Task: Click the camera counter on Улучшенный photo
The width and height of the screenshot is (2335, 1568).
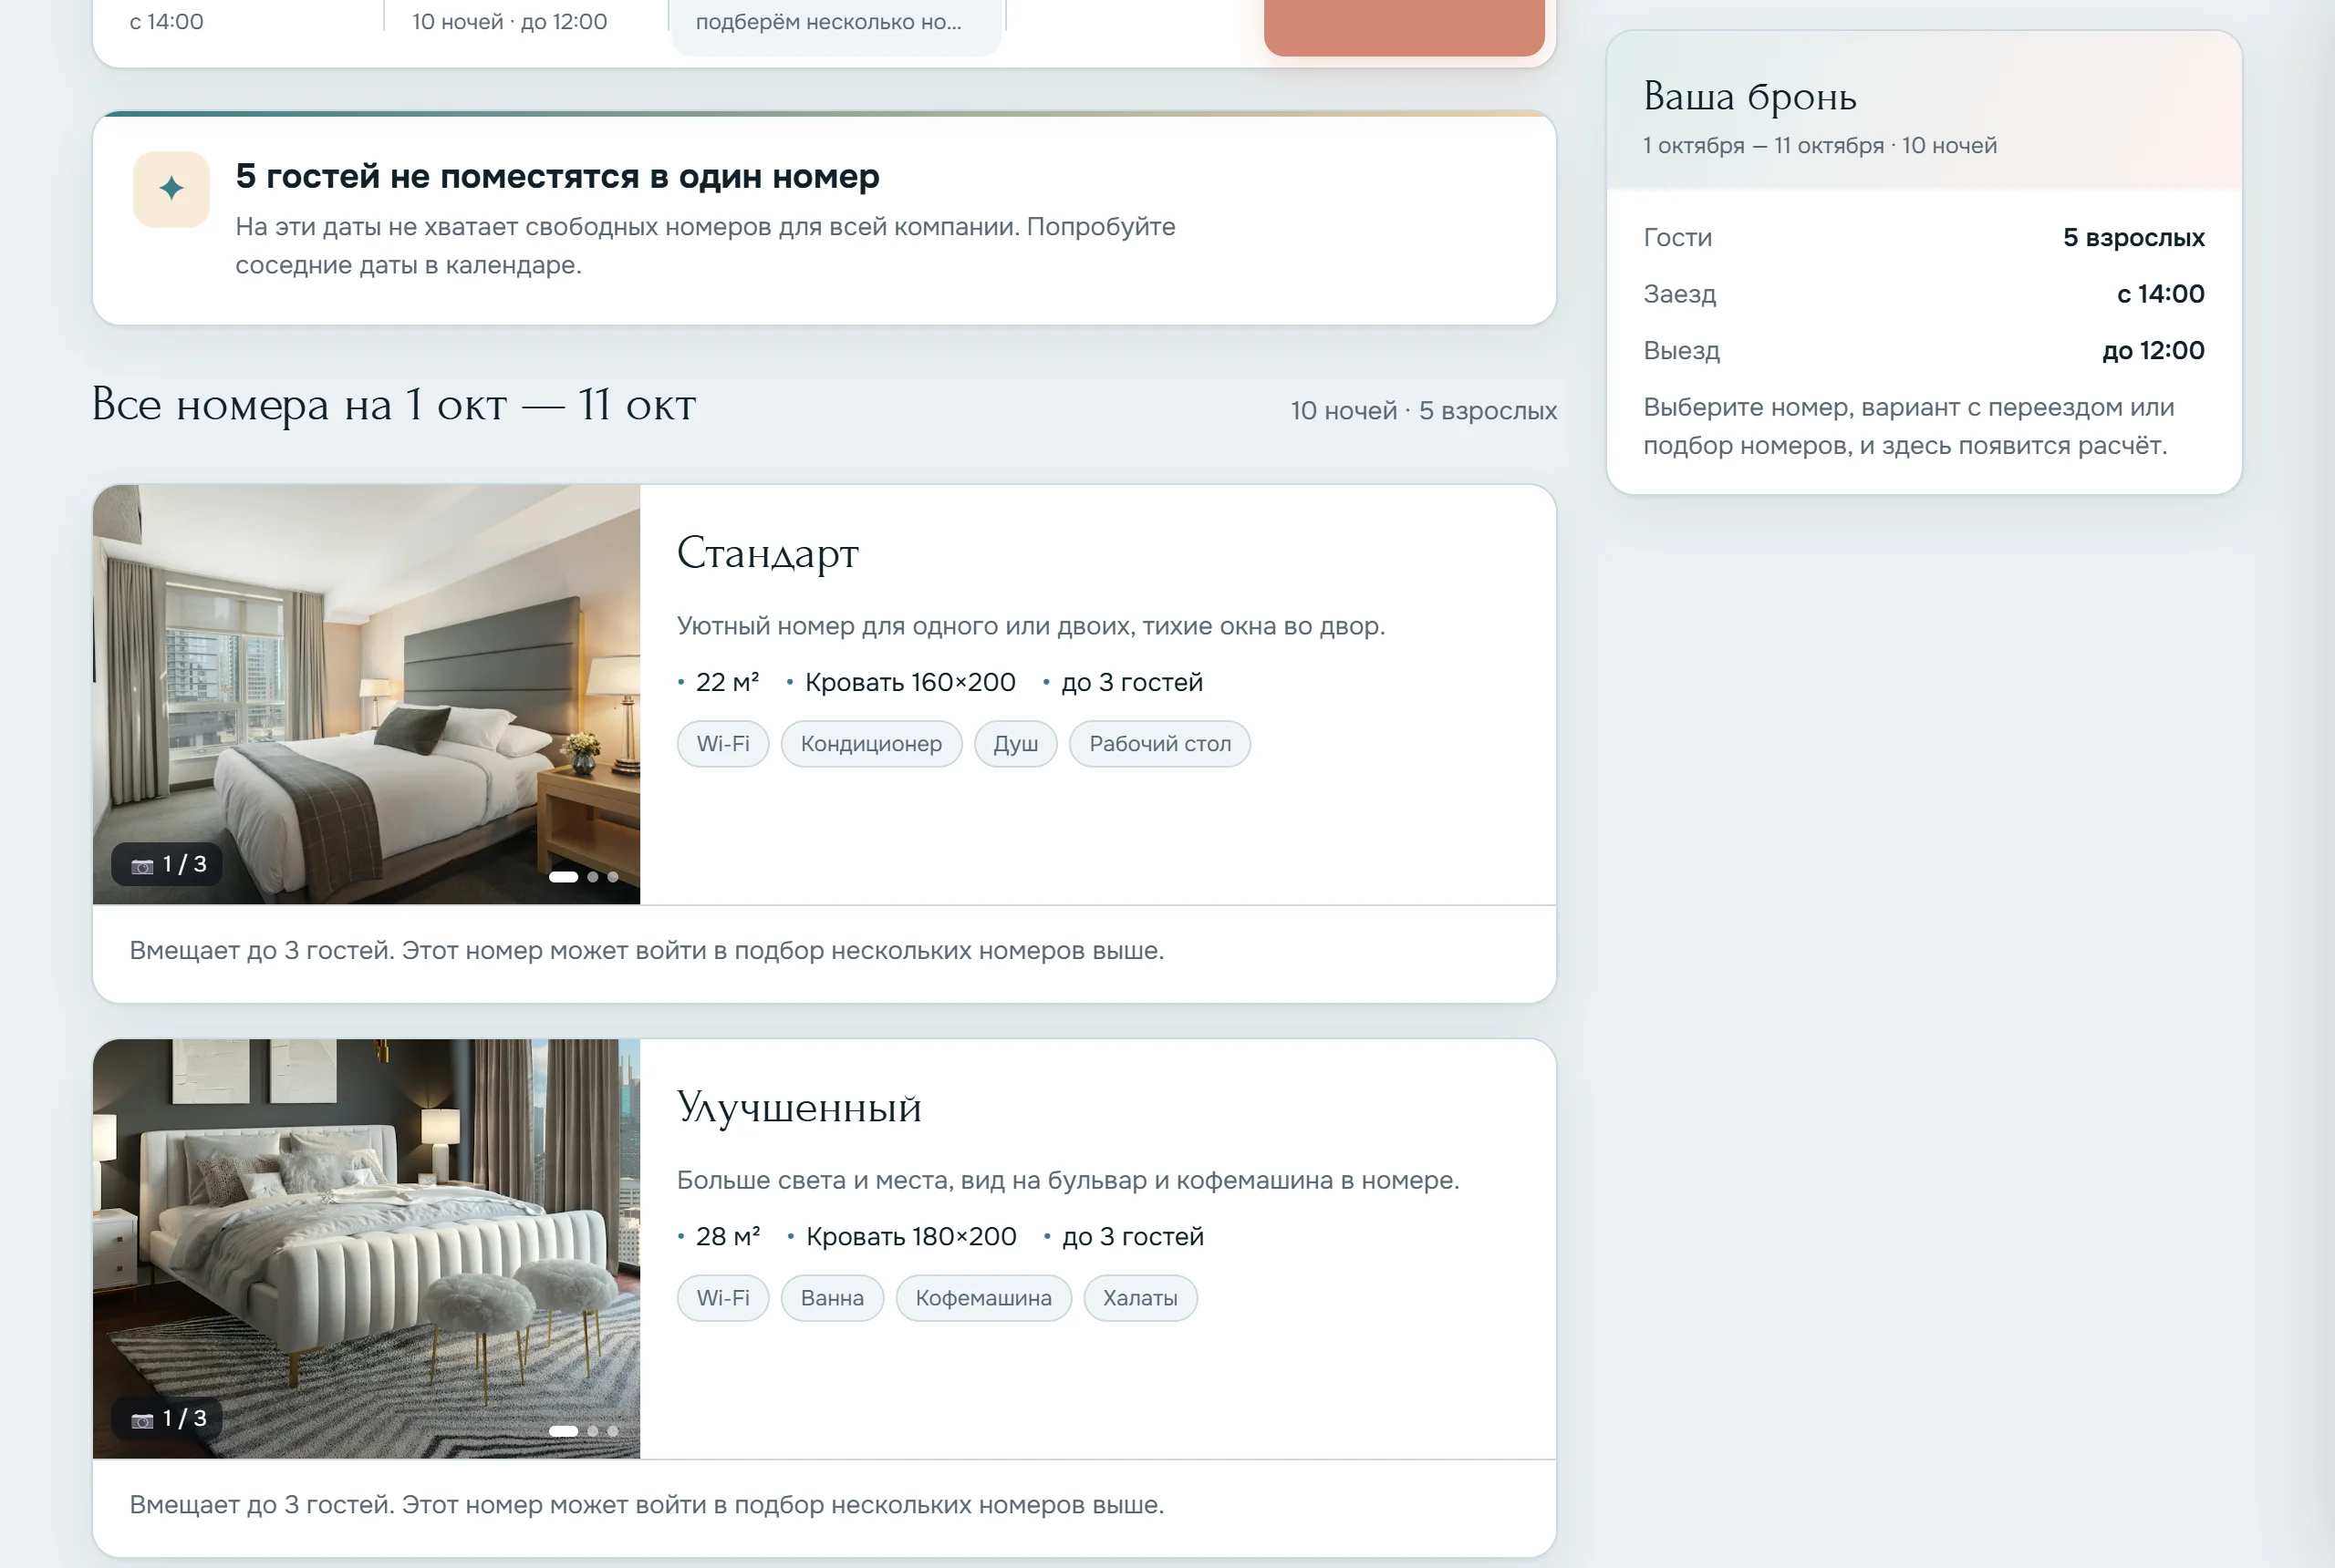Action: 168,1418
